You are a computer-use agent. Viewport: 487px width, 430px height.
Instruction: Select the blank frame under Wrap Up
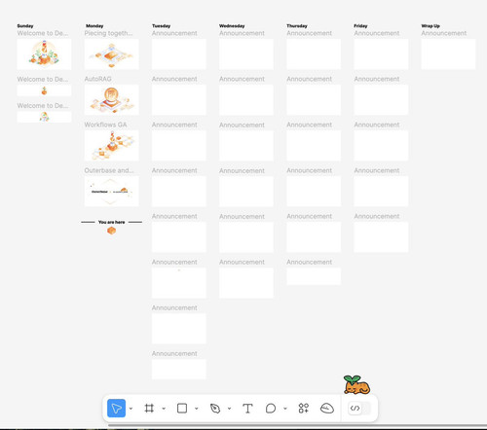coord(448,54)
